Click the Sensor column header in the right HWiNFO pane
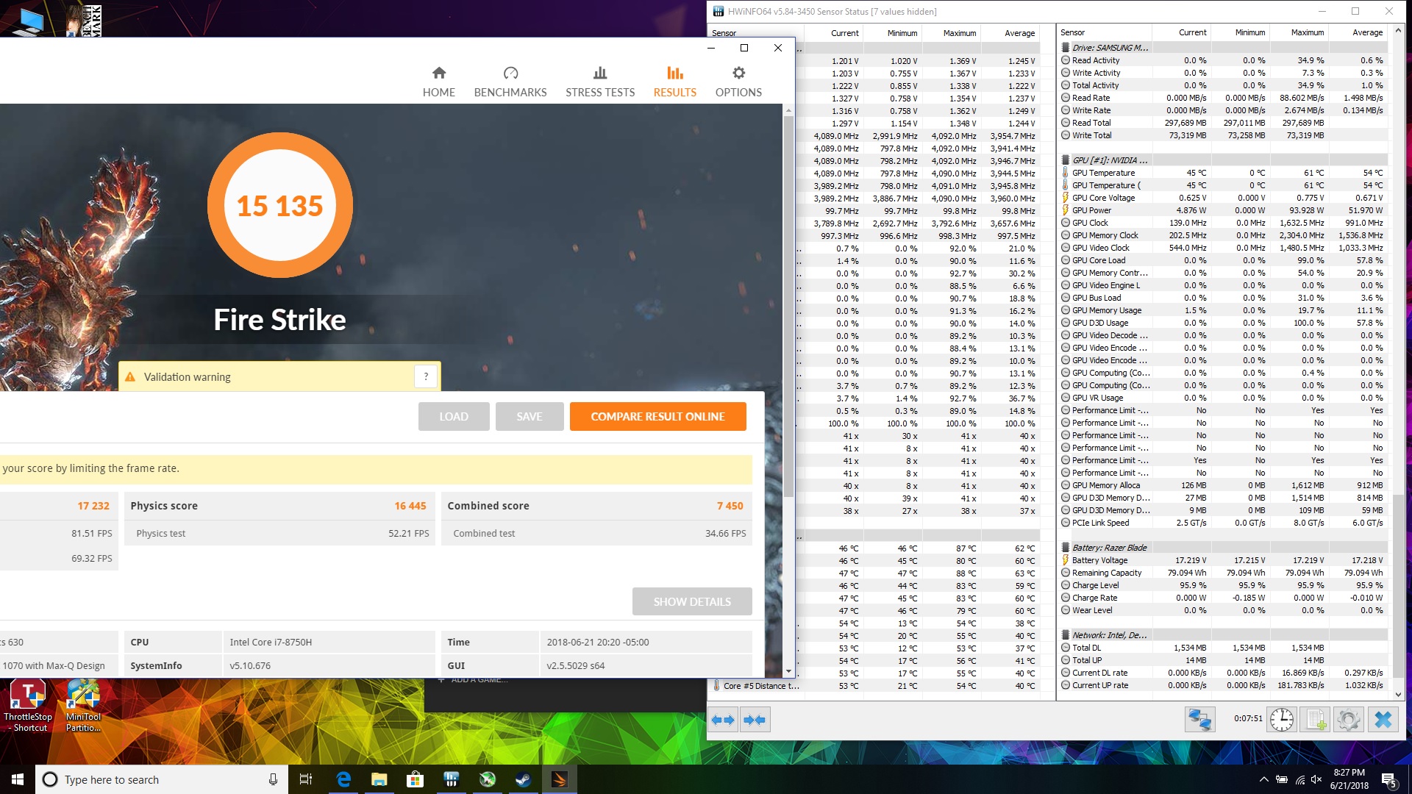The image size is (1412, 794). tap(1104, 32)
